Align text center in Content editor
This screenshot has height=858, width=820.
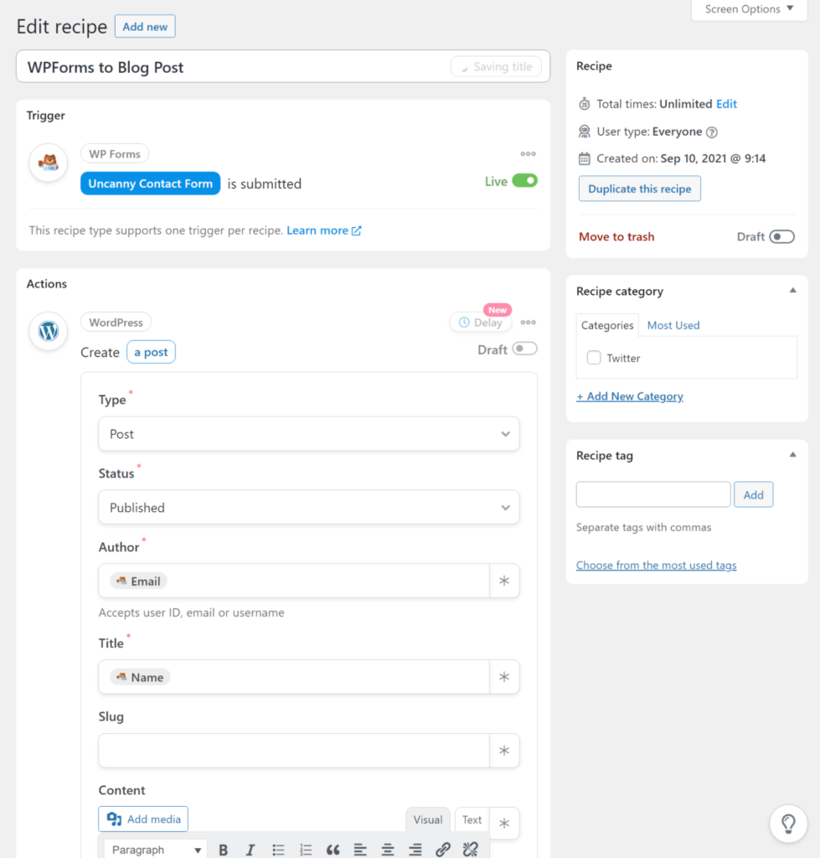(388, 850)
